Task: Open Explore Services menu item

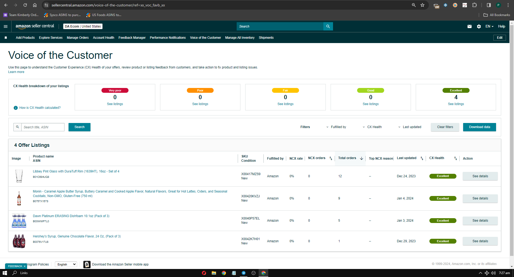Action: [x=51, y=38]
